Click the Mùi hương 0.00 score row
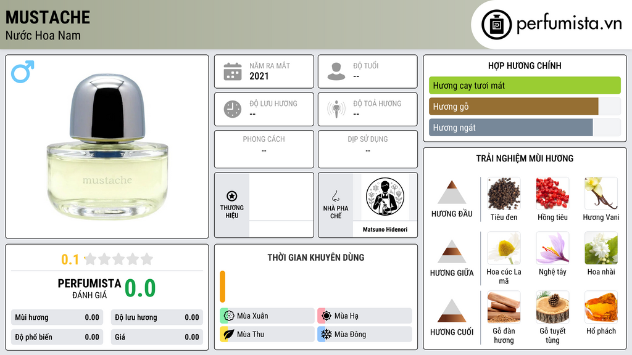Screen dimensions: 632x355 click(57, 317)
